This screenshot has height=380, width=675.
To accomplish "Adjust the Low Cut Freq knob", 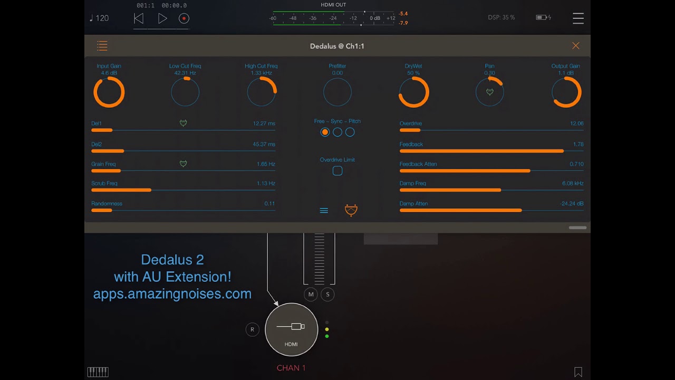I will tap(185, 92).
